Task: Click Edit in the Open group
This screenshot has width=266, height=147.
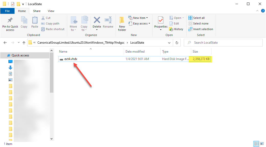Action: [174, 23]
